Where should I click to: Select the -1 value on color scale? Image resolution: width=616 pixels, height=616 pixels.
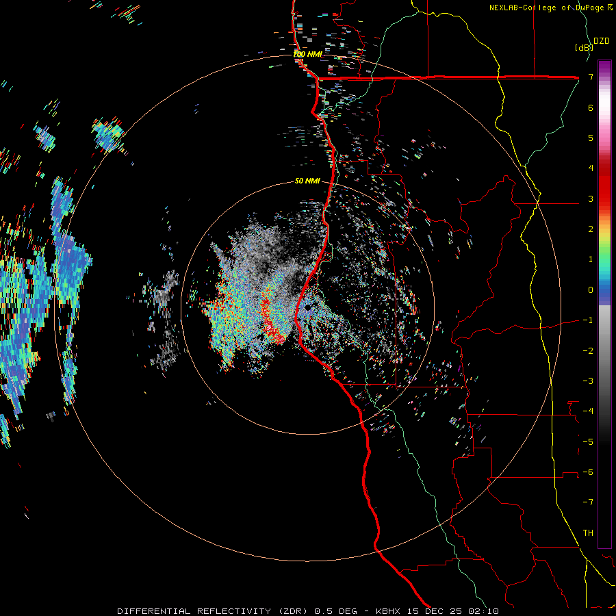click(588, 320)
